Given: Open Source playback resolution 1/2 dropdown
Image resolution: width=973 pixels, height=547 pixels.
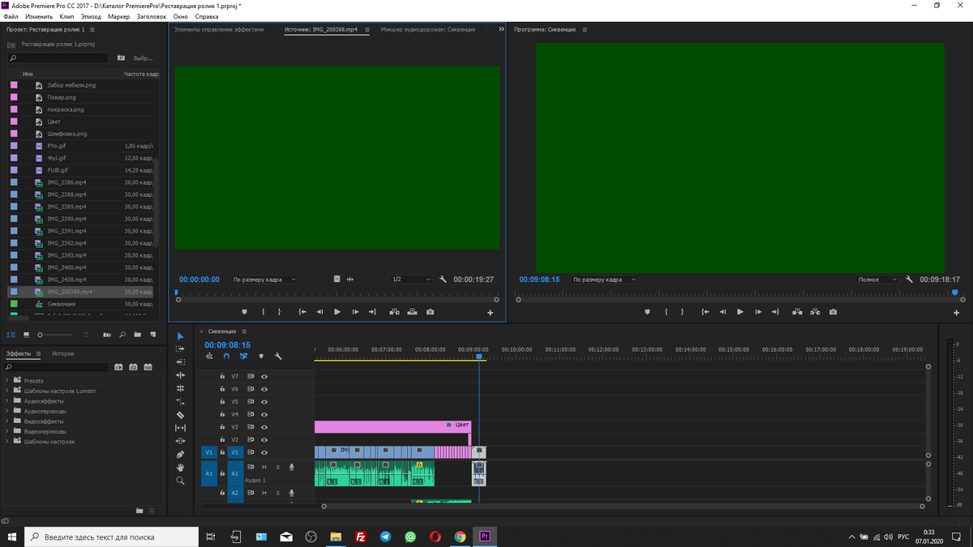Looking at the screenshot, I should (x=411, y=280).
